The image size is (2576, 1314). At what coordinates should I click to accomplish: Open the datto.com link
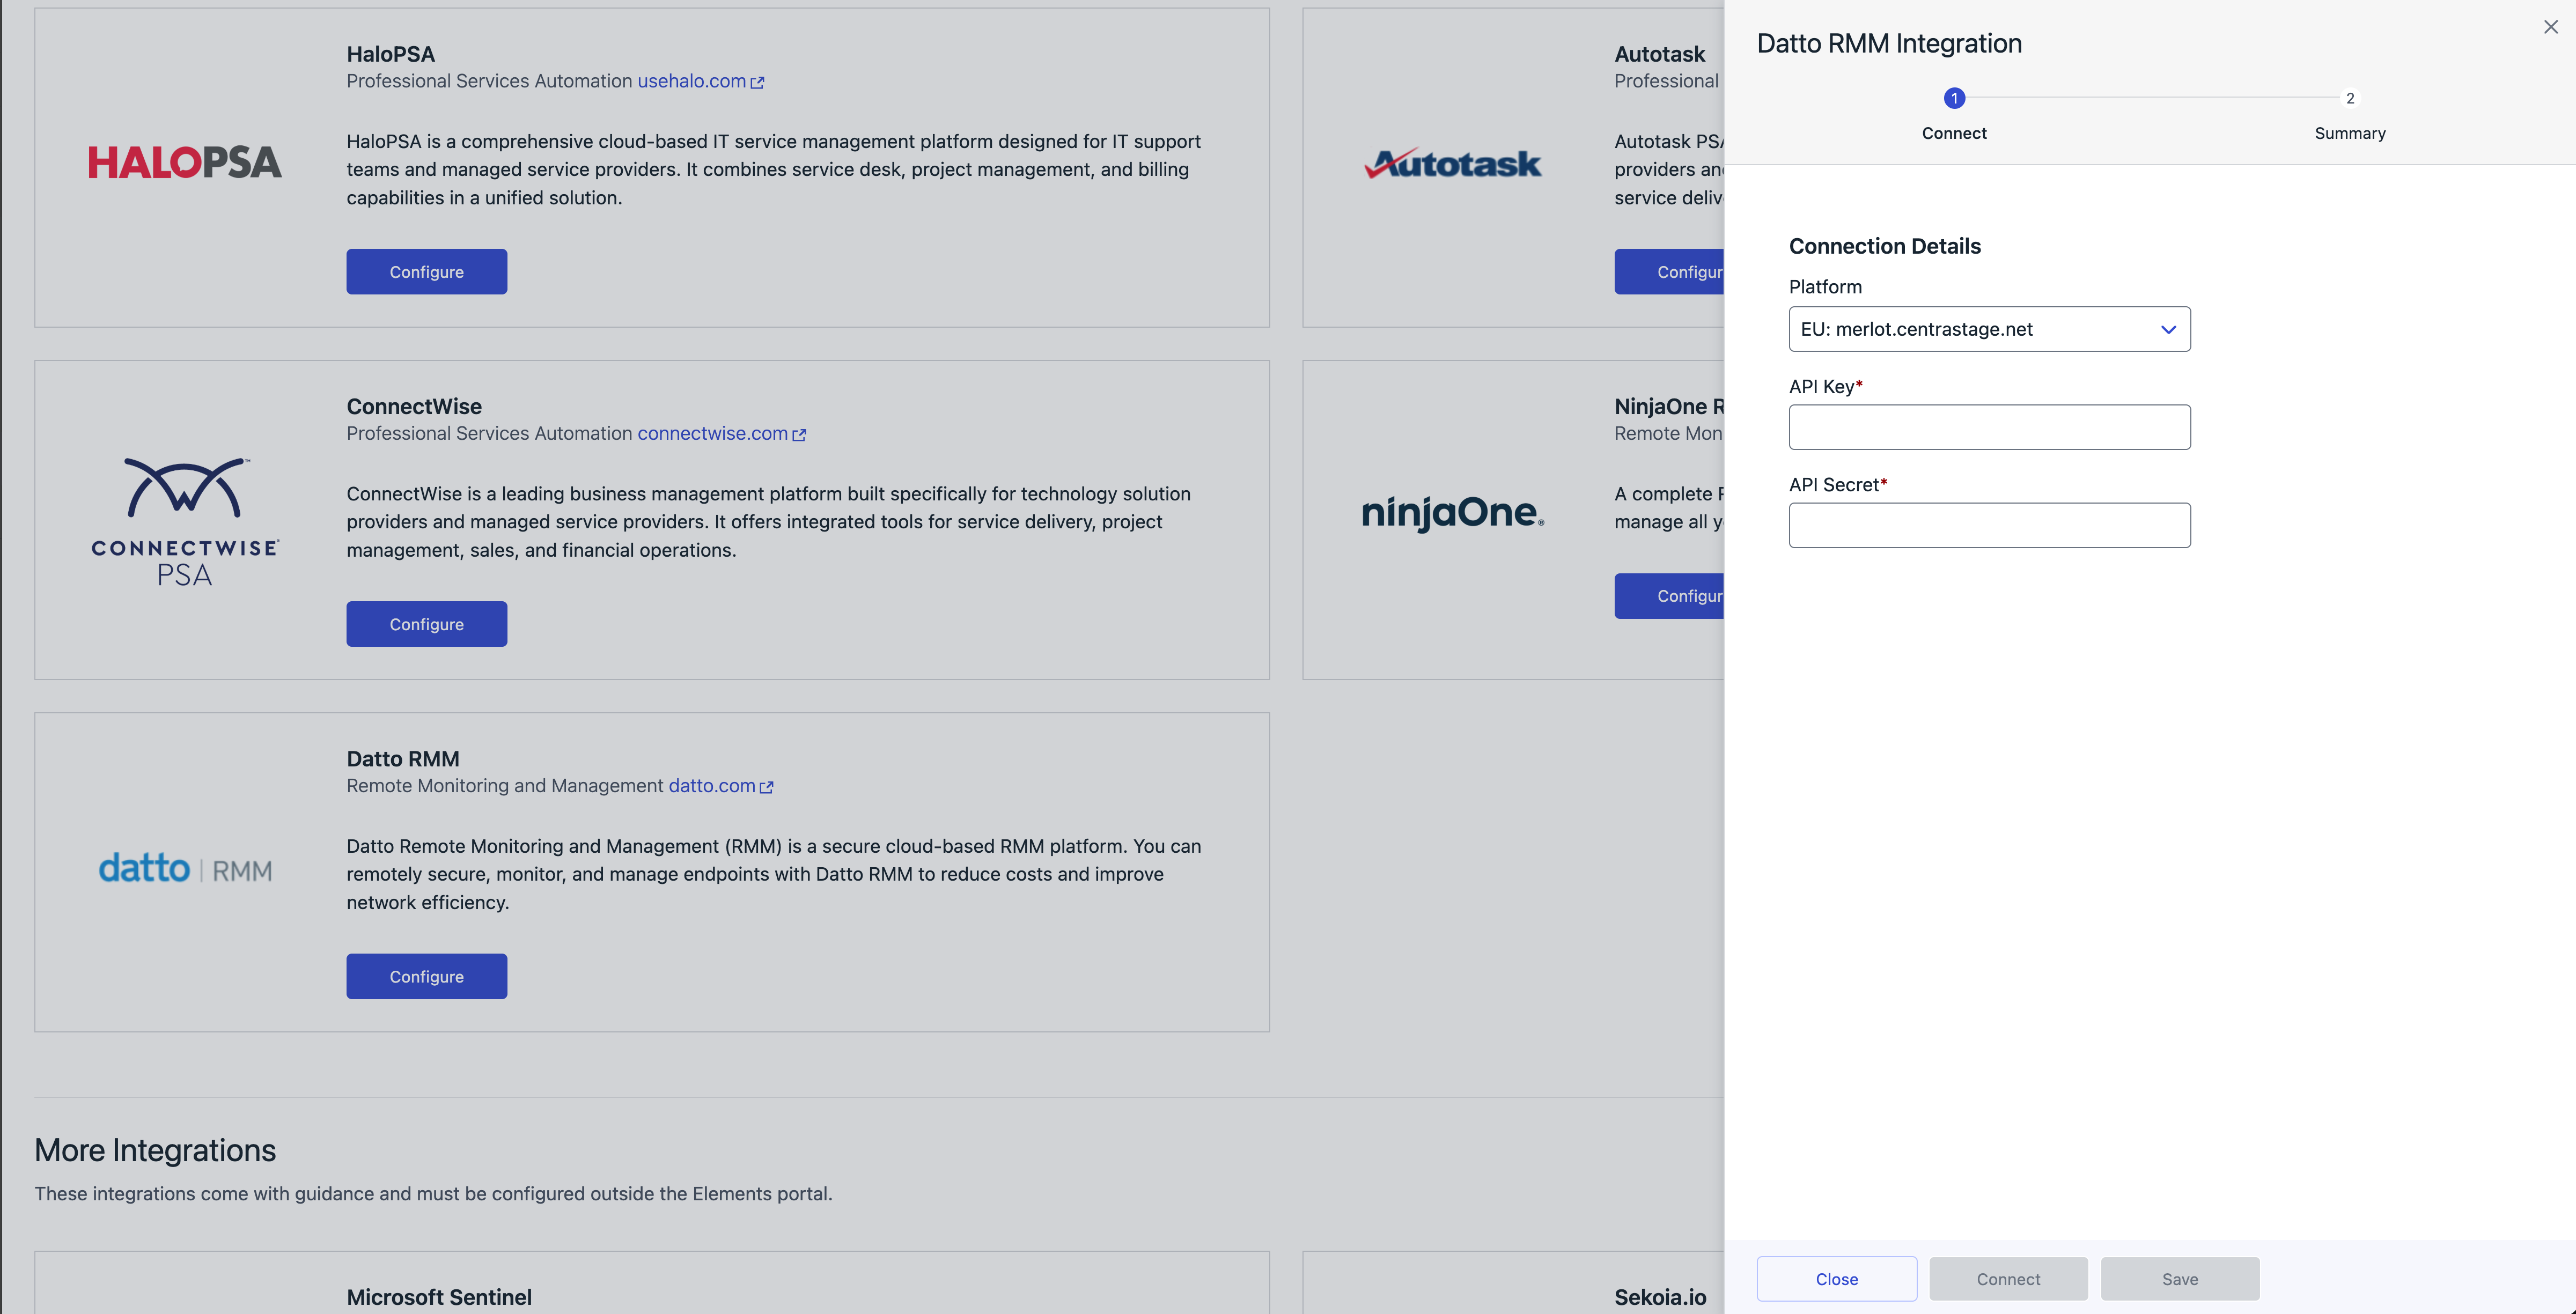coord(712,785)
